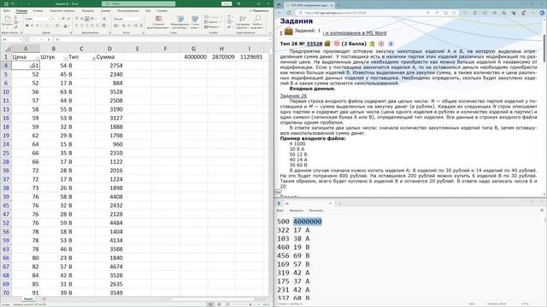Click the Cut scissors icon in Excel
This screenshot has height=307, width=547.
pos(16,17)
